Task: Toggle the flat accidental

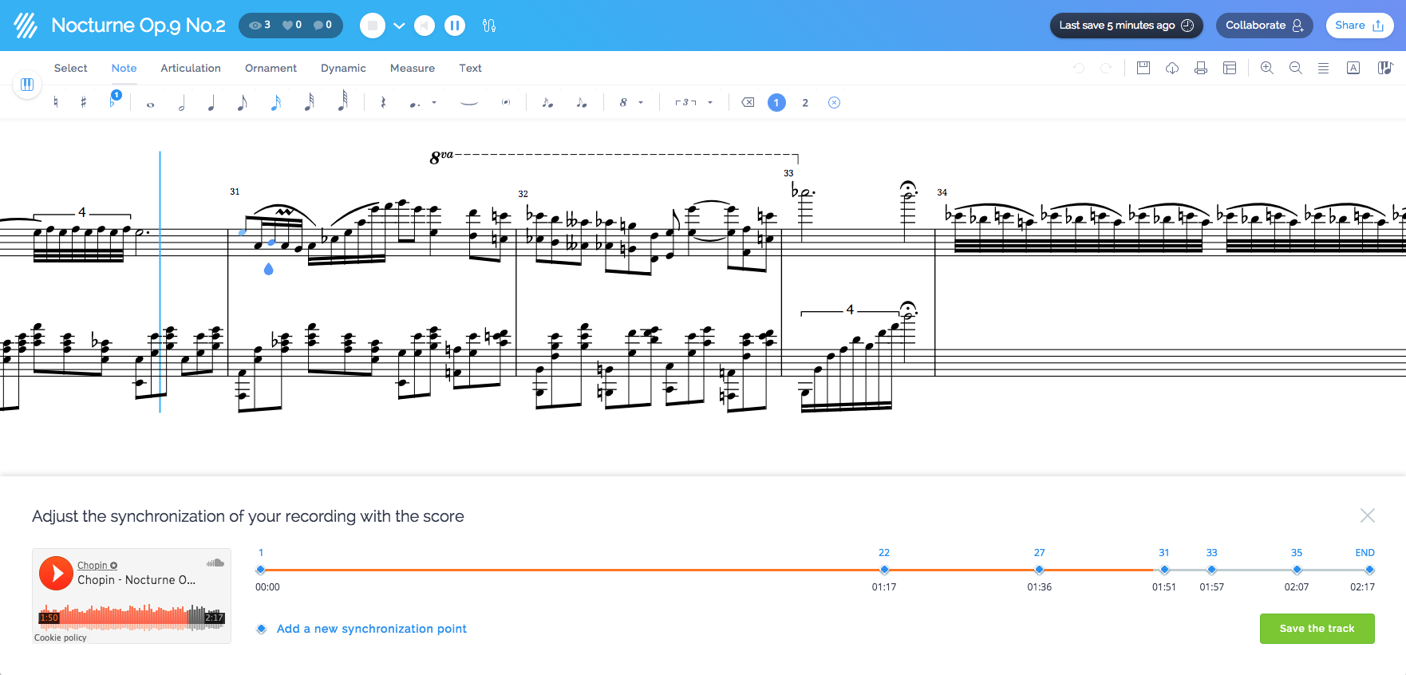Action: (x=113, y=102)
